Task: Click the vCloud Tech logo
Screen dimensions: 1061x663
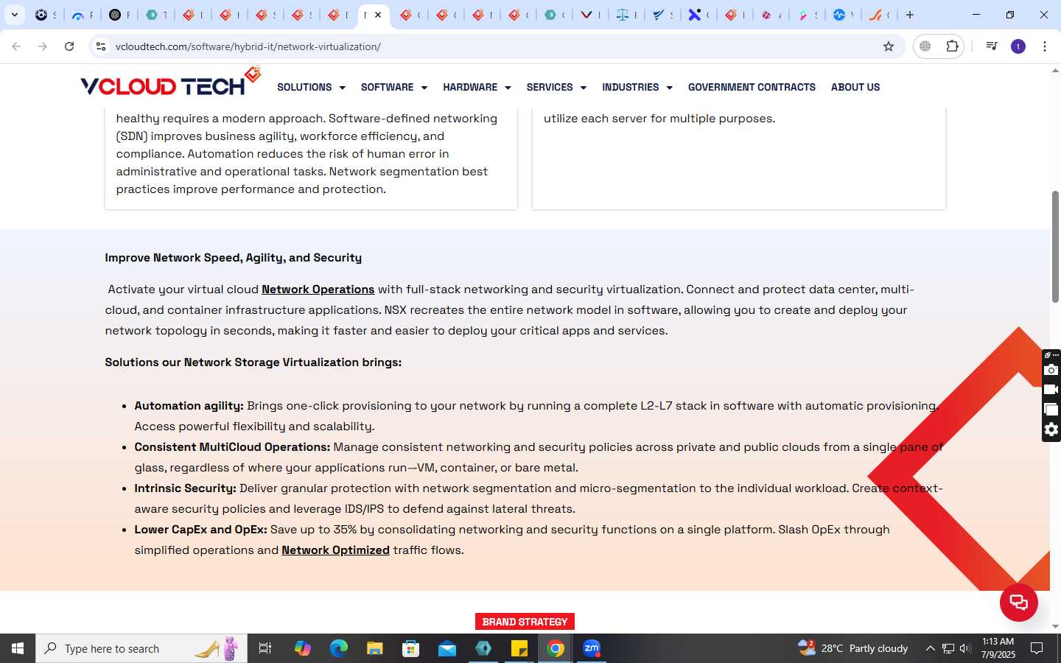Action: (x=171, y=83)
